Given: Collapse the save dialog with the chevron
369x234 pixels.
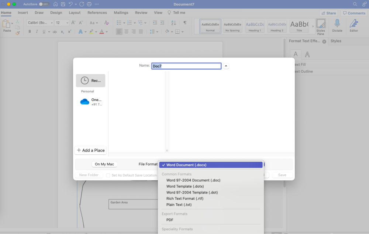Looking at the screenshot, I should (226, 66).
